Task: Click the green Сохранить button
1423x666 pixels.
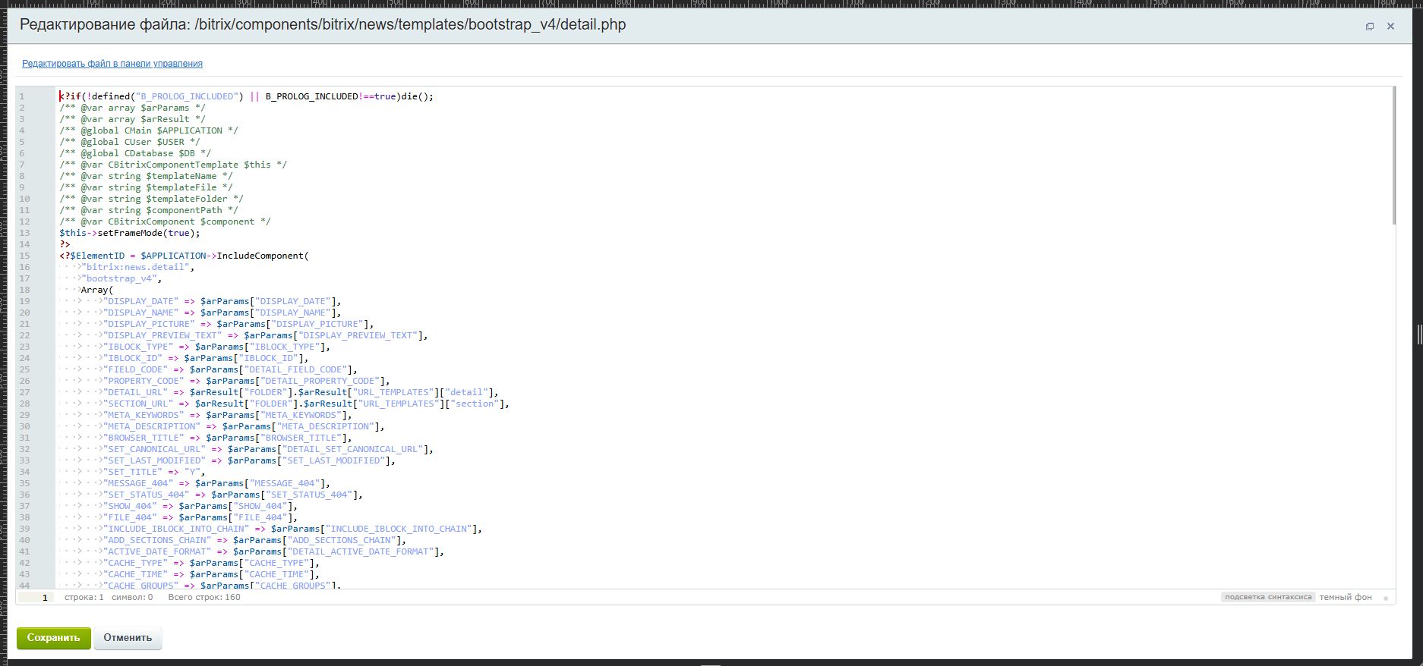Action: [53, 638]
